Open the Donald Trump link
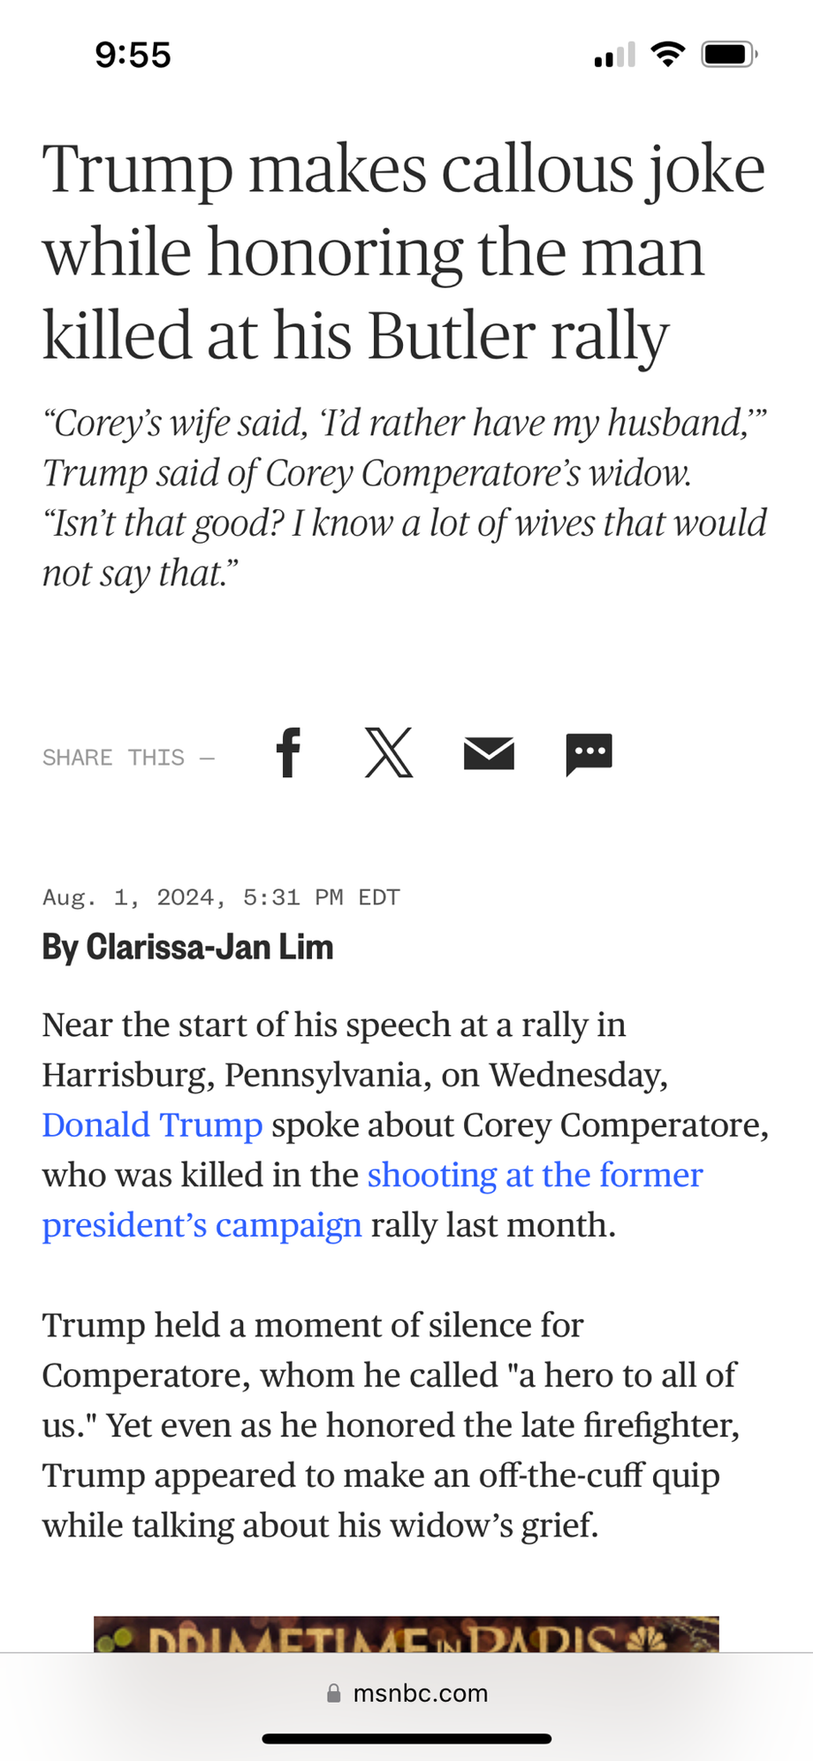Screen dimensions: 813x1761 tap(152, 1125)
